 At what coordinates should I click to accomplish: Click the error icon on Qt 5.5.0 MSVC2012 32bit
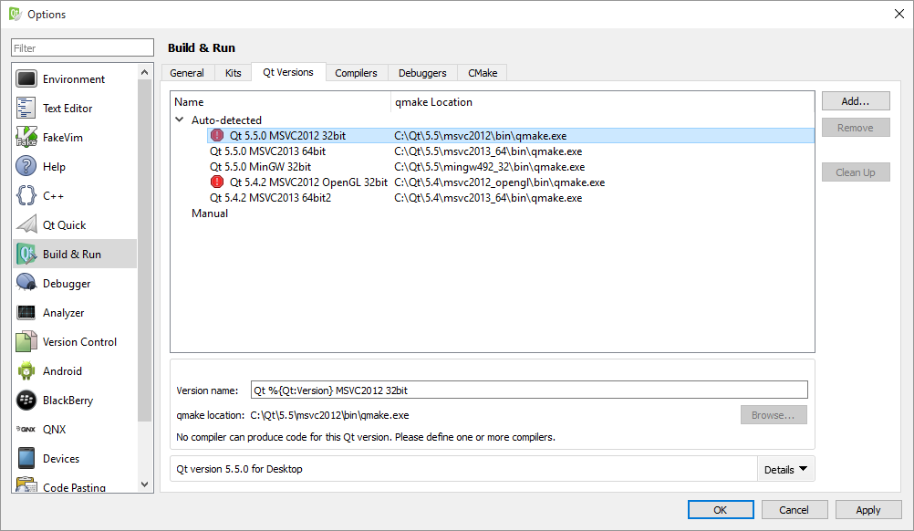(217, 135)
